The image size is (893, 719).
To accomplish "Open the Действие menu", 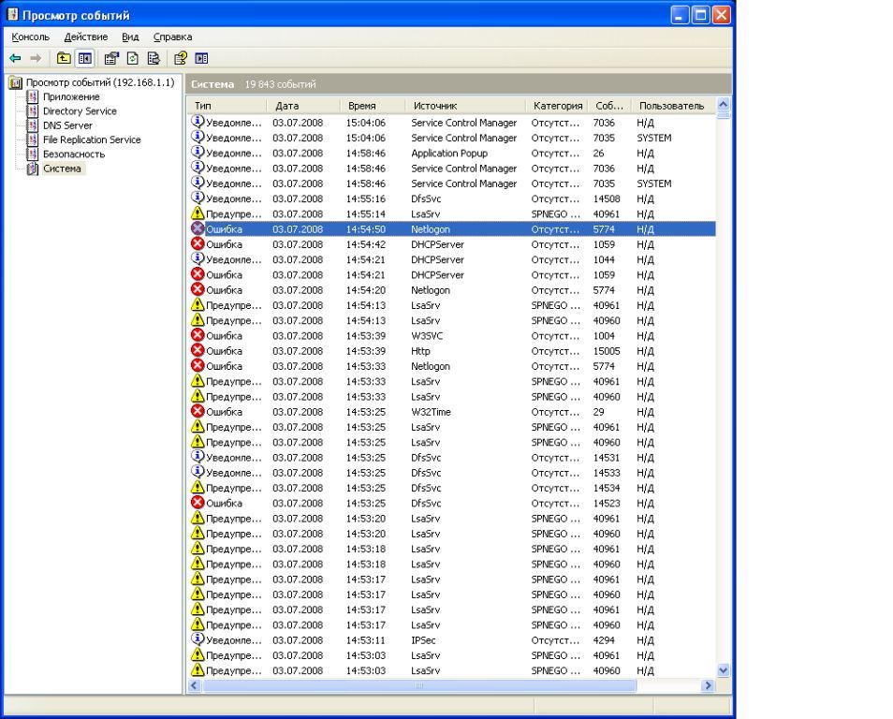I will tap(86, 37).
